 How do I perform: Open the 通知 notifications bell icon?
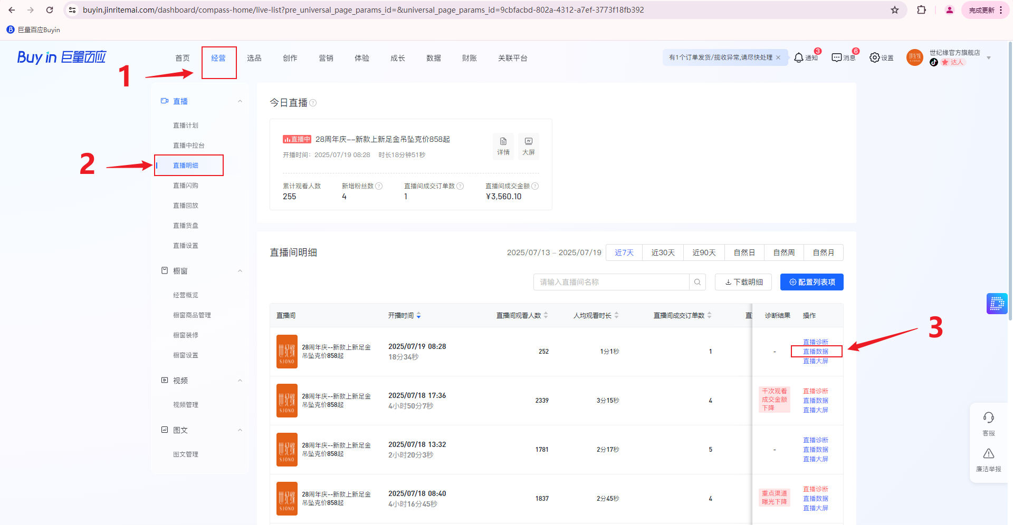[799, 57]
